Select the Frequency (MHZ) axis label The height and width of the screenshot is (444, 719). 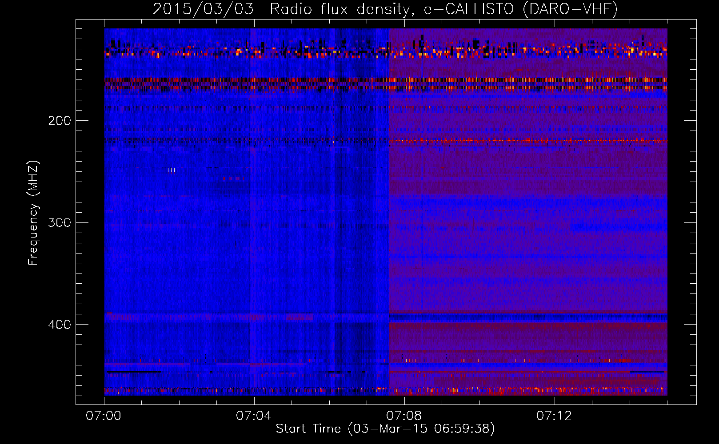point(33,213)
